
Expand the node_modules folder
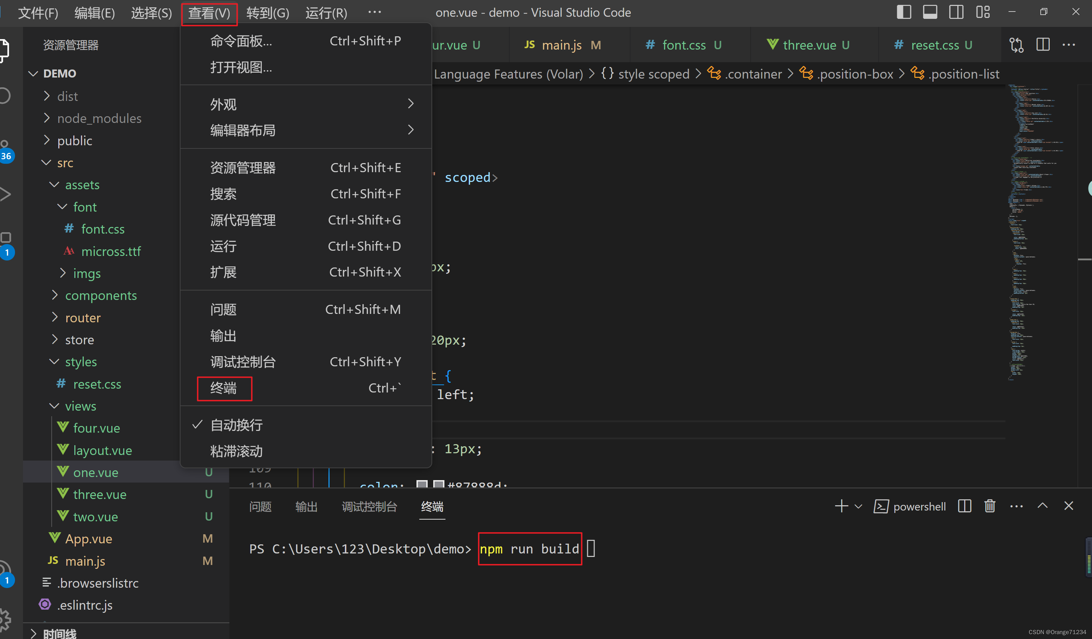(x=99, y=118)
